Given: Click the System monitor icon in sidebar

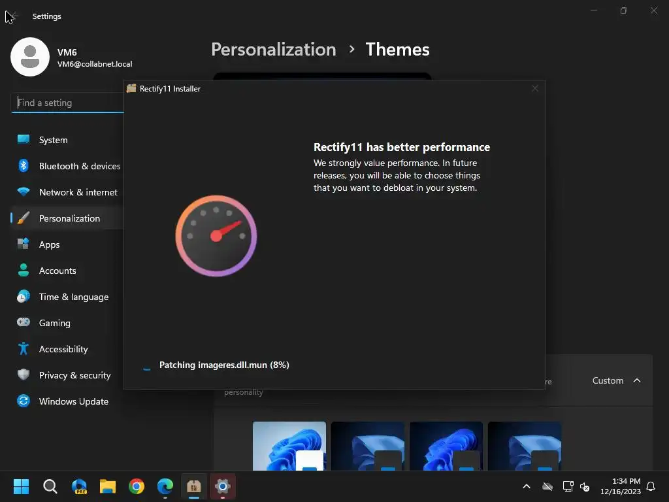Looking at the screenshot, I should pos(24,139).
